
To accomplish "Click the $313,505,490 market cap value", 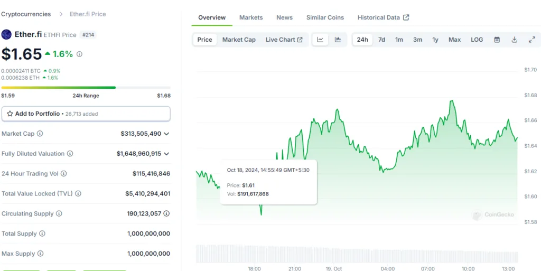I will tap(141, 134).
